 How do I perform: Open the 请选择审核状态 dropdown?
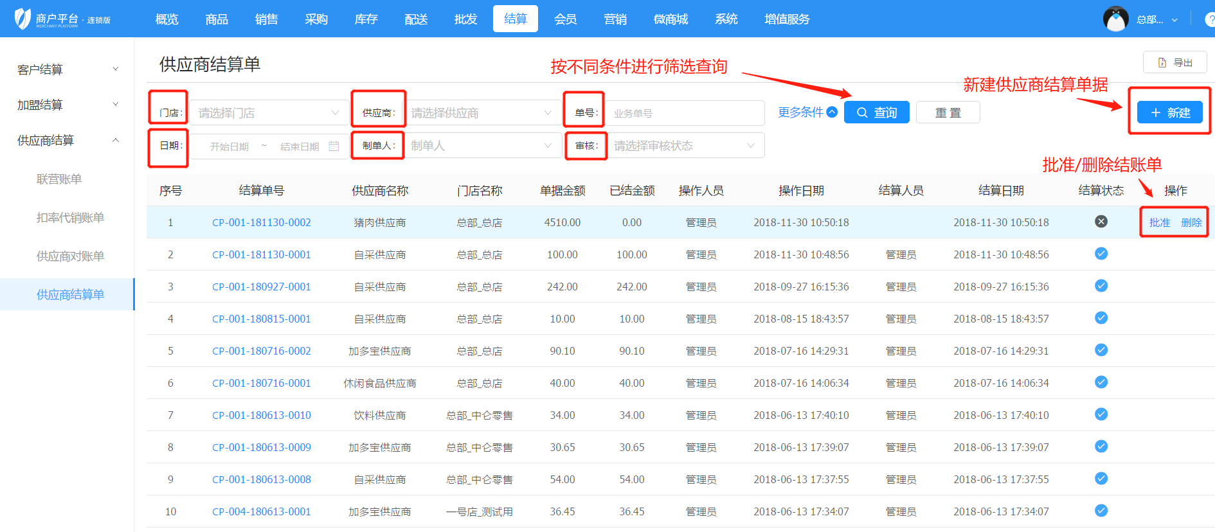click(x=684, y=146)
